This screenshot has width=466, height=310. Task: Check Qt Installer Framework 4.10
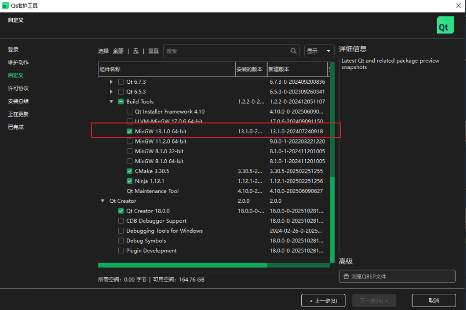(x=129, y=112)
